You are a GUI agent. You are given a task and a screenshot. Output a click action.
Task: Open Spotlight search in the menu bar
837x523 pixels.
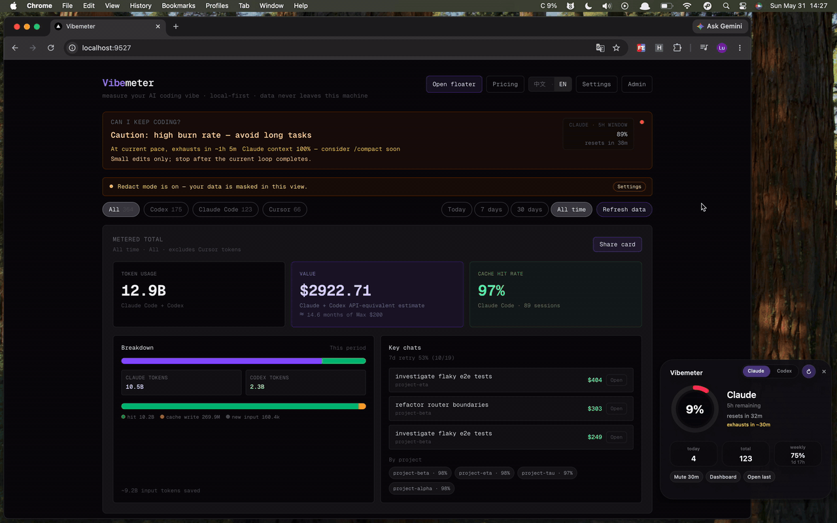click(x=726, y=6)
